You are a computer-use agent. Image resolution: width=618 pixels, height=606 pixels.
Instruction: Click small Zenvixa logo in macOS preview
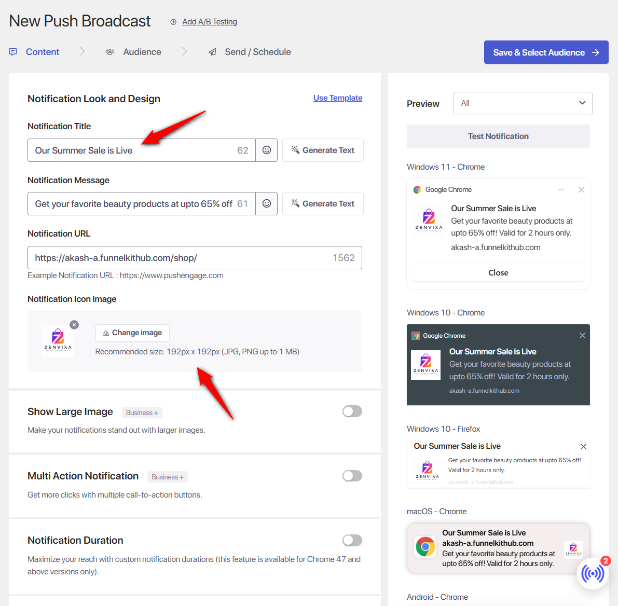pos(573,548)
